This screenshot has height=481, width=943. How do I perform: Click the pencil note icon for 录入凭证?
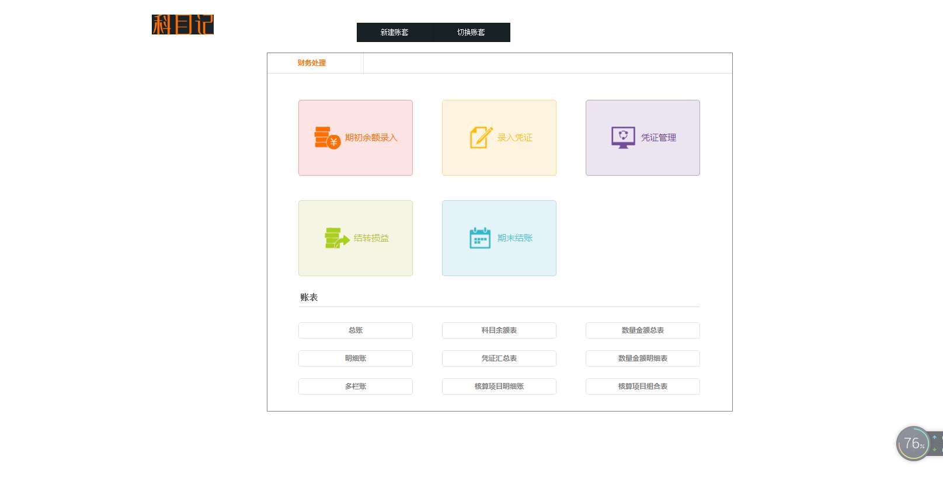click(x=481, y=138)
